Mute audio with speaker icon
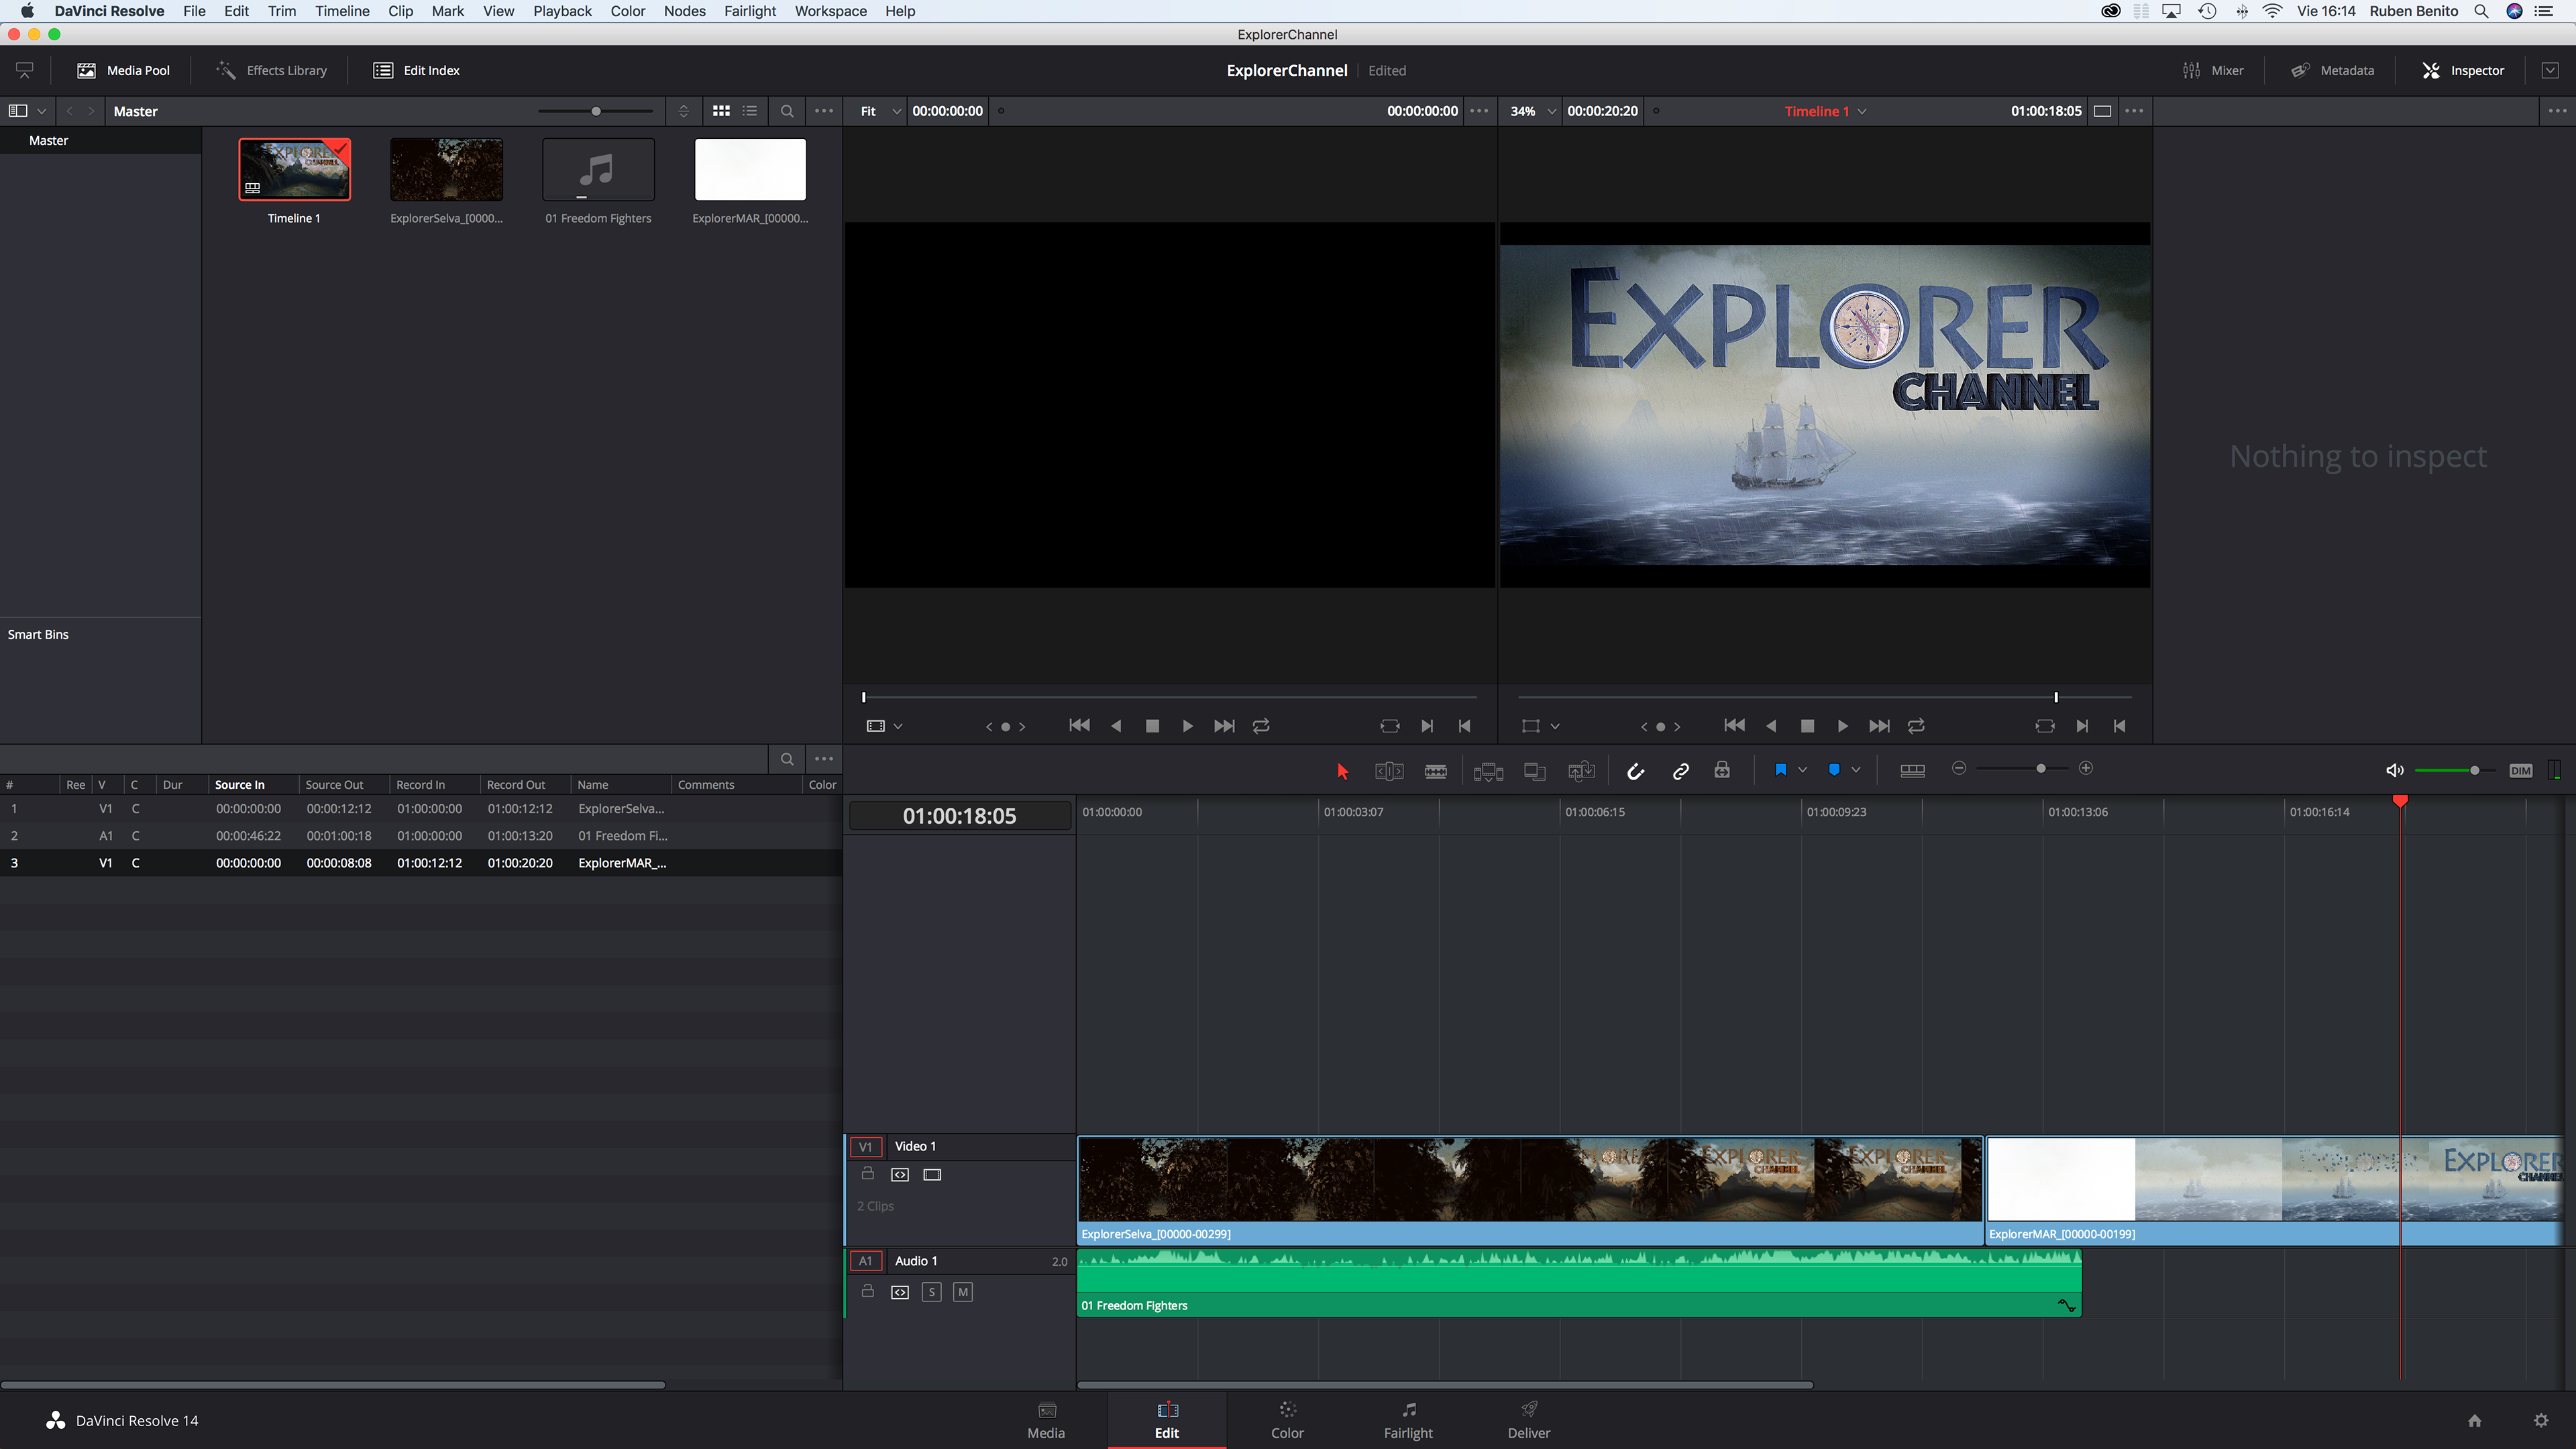This screenshot has height=1449, width=2576. pyautogui.click(x=2394, y=770)
